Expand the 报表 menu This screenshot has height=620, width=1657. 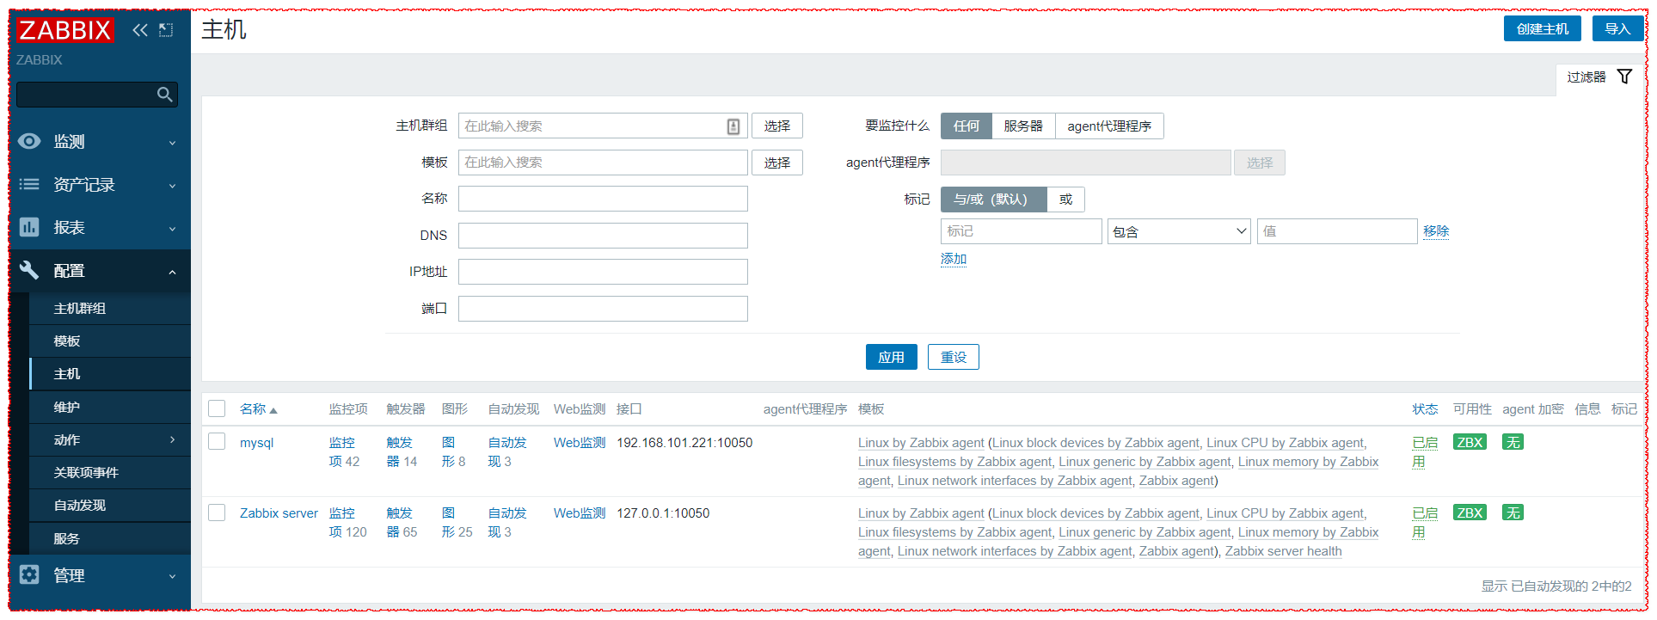(172, 229)
